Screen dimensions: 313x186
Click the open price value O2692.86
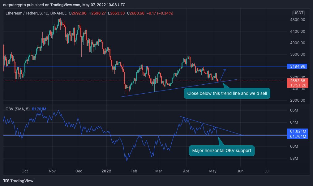point(78,14)
